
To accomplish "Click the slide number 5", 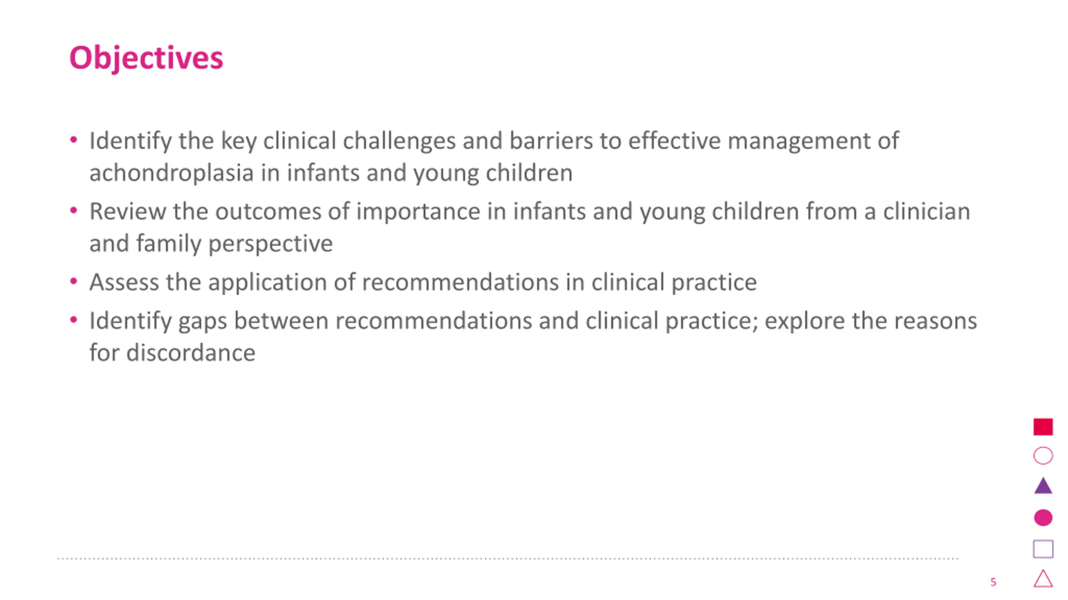I will (x=993, y=582).
